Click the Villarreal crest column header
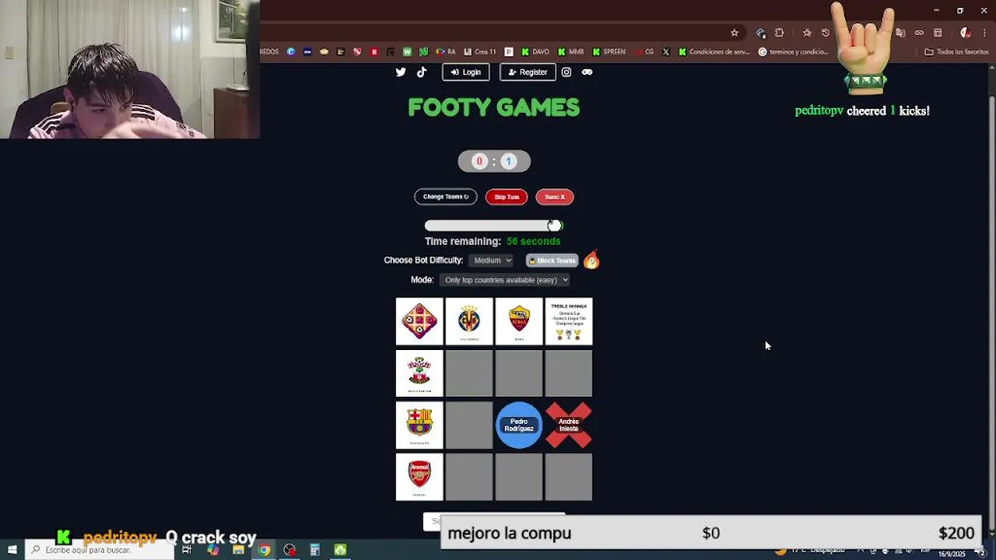 (x=469, y=321)
